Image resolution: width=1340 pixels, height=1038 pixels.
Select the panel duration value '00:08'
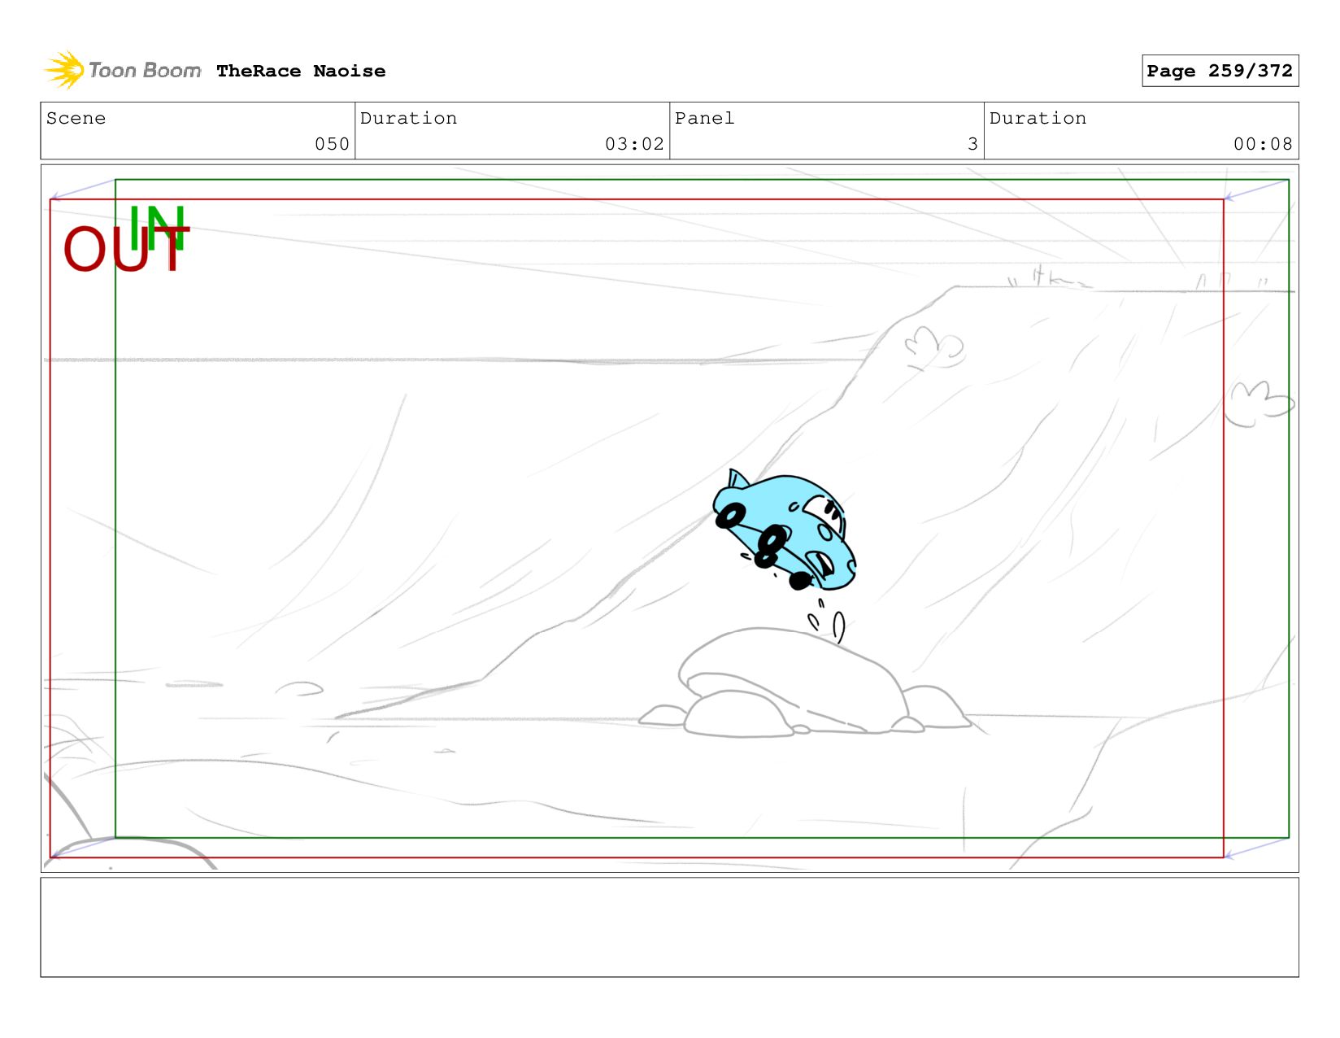pyautogui.click(x=1263, y=144)
